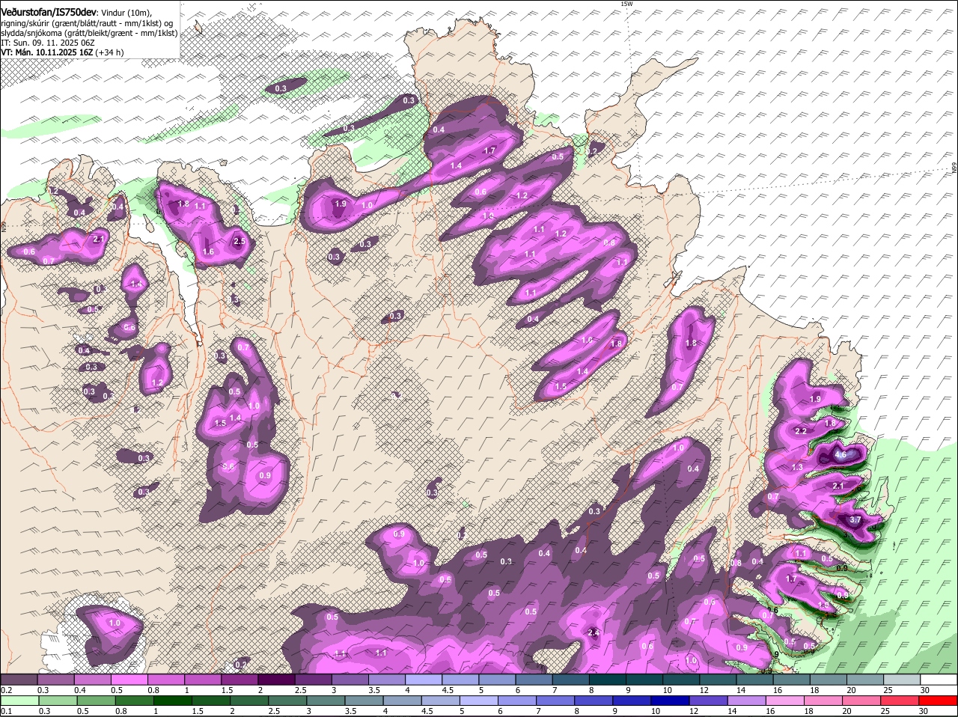The image size is (958, 717).
Task: Click the '0.1' label starting bottom legend row
Action: [6, 711]
